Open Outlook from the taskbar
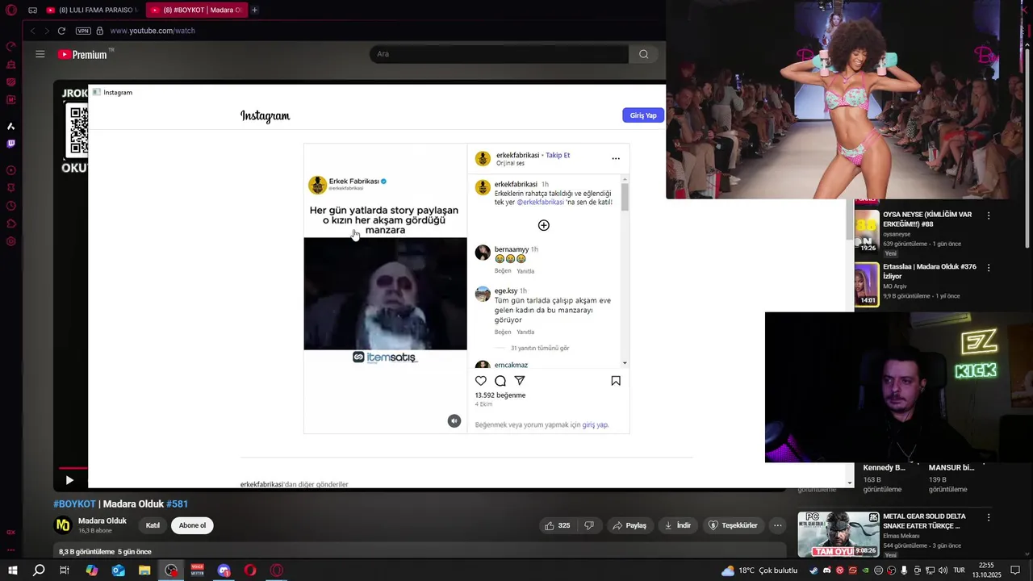The image size is (1033, 581). [119, 571]
